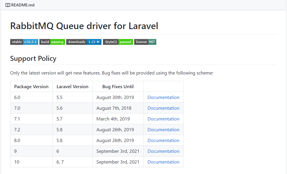Select the Support Policy heading
The width and height of the screenshot is (287, 174).
[33, 58]
